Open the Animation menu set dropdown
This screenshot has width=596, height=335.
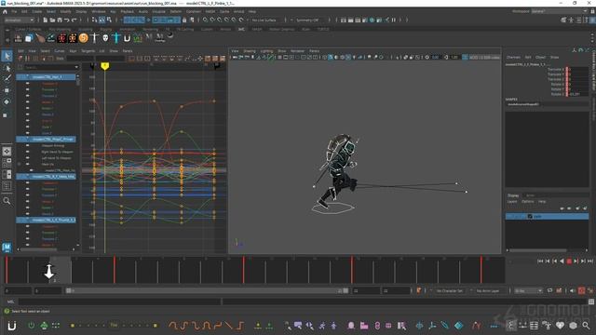click(19, 20)
